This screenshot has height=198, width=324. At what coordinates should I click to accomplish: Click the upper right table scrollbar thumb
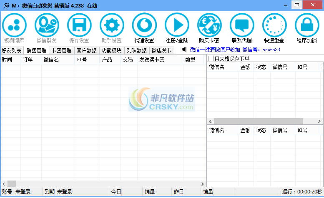pos(259,121)
